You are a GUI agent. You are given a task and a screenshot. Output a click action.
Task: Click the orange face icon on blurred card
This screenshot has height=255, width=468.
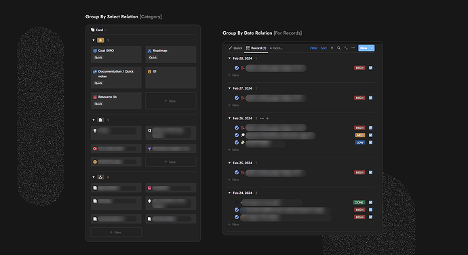(95, 162)
